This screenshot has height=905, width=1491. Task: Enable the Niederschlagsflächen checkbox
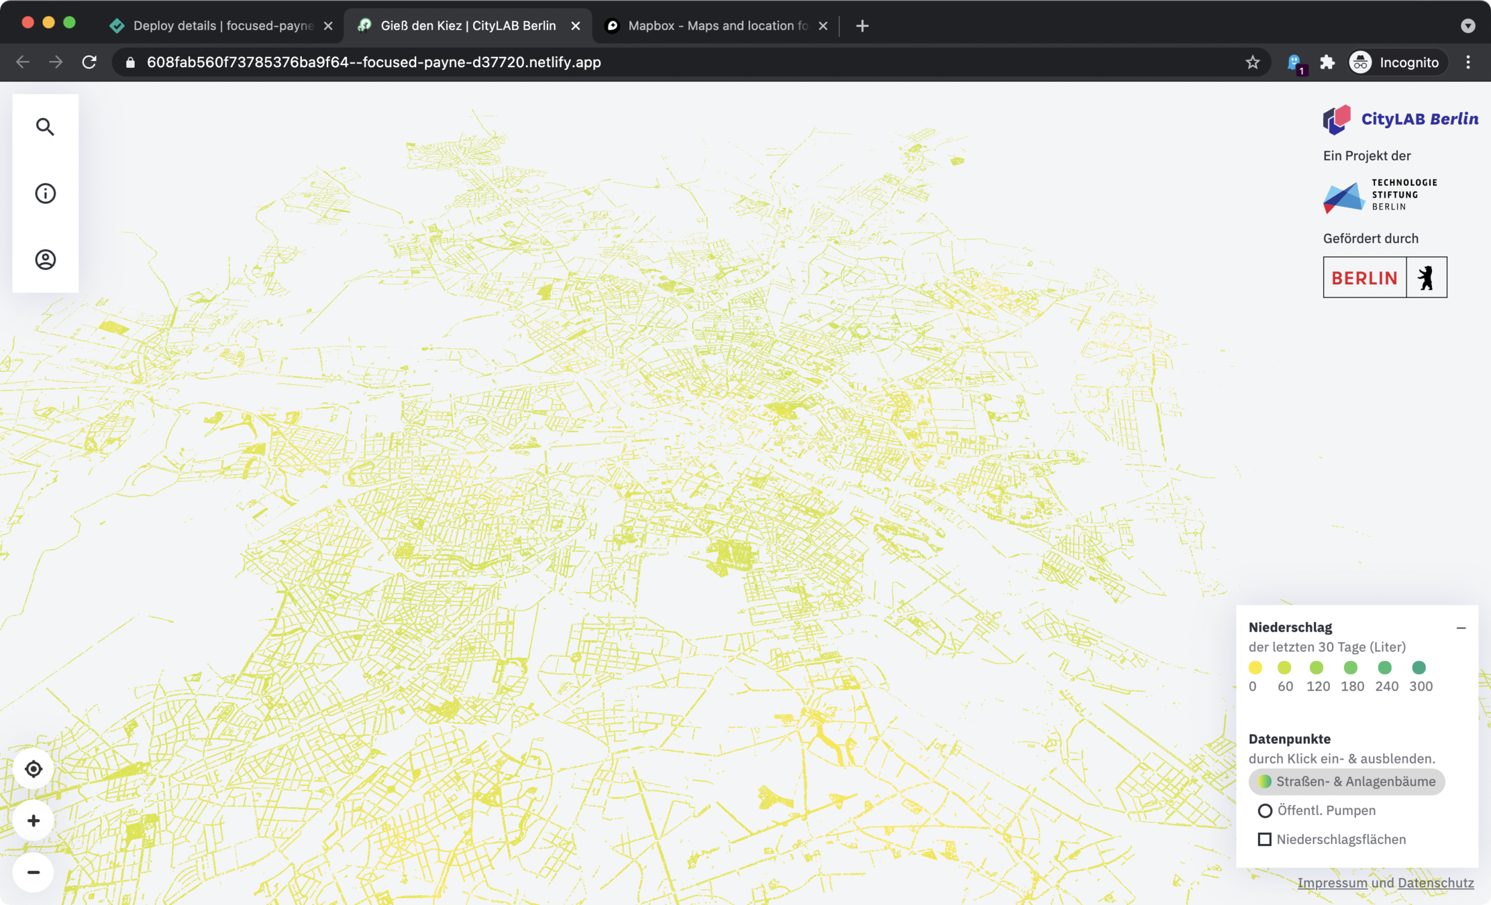click(x=1265, y=839)
